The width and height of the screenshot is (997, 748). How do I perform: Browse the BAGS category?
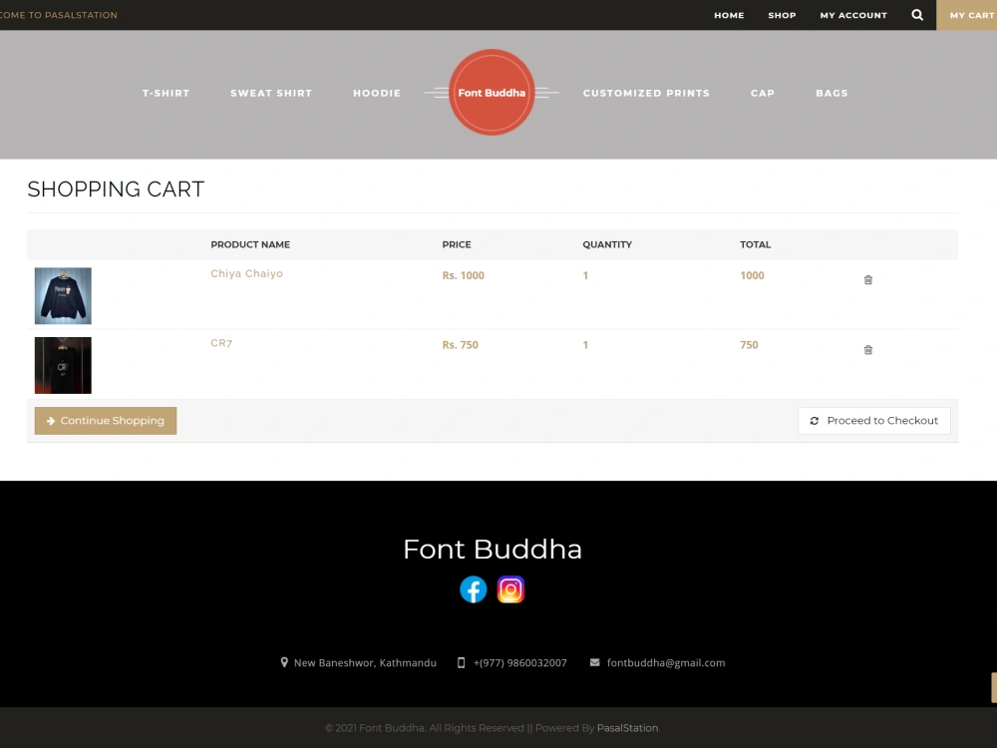point(831,93)
